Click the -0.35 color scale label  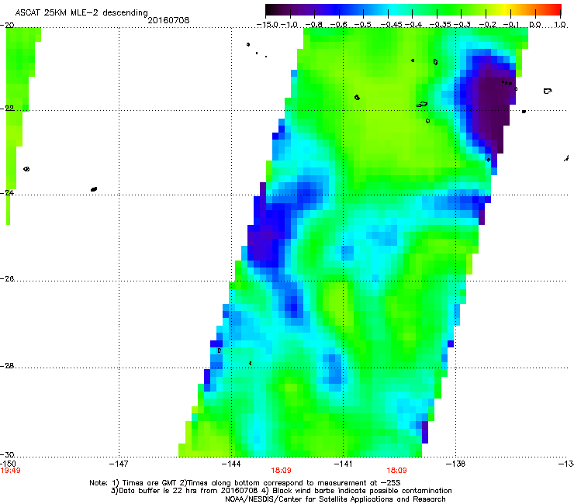pos(440,25)
